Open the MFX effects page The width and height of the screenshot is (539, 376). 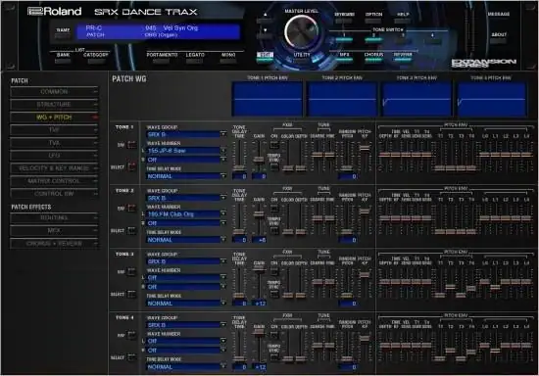coord(54,230)
